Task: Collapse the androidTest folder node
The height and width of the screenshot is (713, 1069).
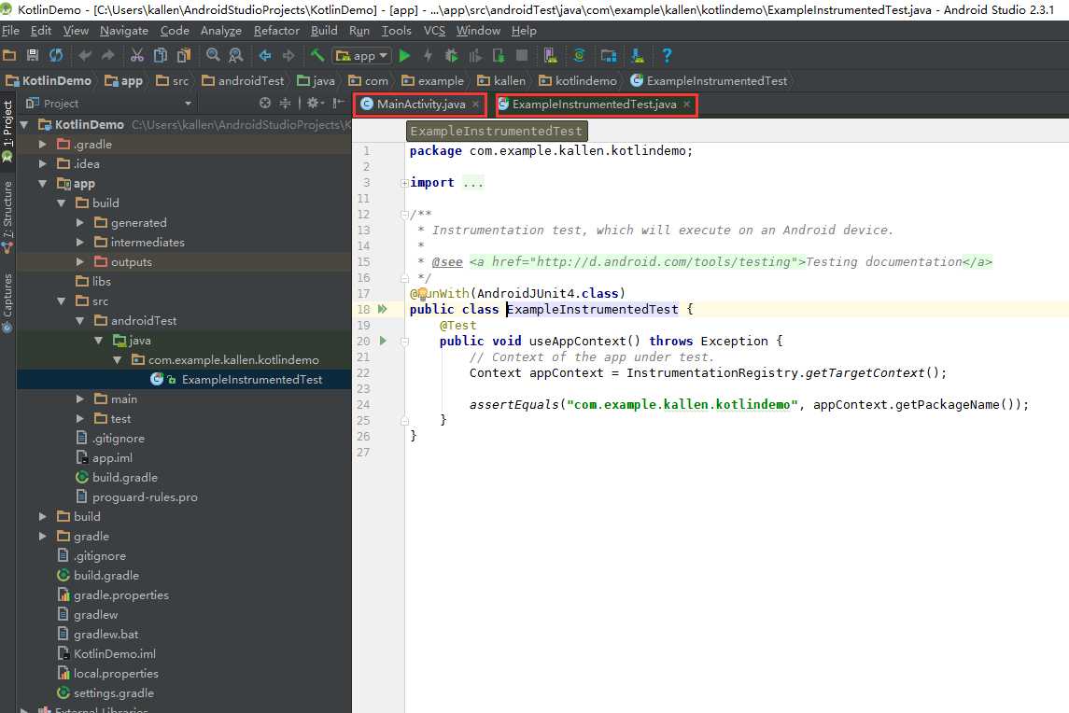Action: click(79, 320)
